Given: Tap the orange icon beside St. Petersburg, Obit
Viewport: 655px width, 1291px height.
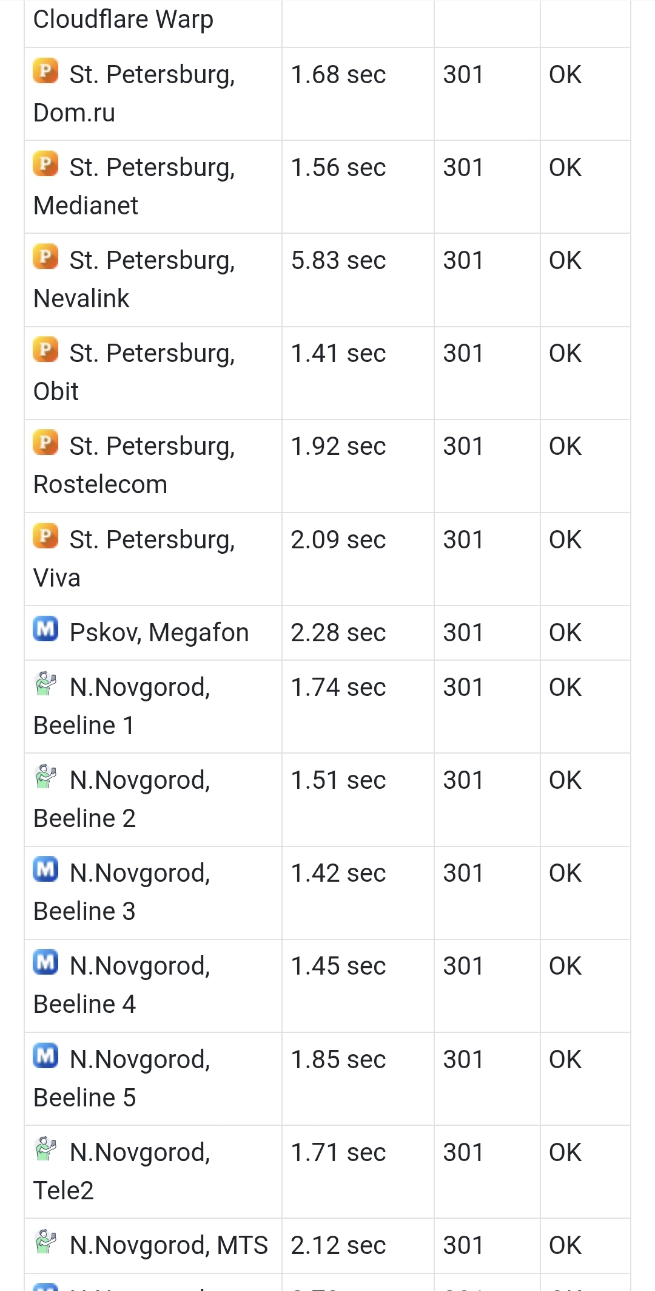Looking at the screenshot, I should [x=45, y=349].
